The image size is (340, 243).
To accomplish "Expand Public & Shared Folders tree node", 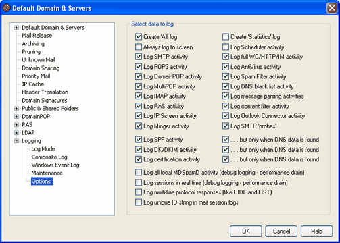I will 16,109.
